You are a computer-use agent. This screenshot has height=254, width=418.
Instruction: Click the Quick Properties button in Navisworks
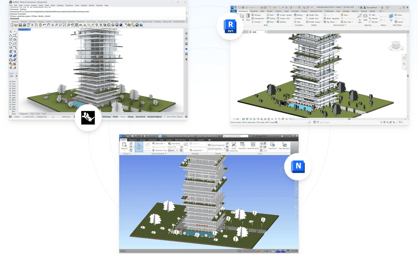click(x=217, y=145)
